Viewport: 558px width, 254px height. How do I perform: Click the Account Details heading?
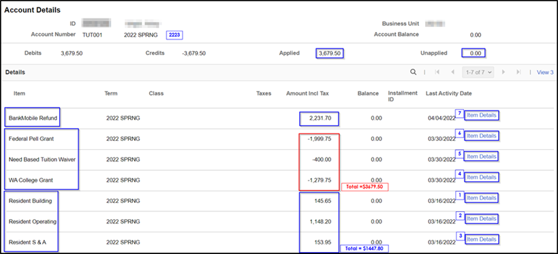[33, 10]
